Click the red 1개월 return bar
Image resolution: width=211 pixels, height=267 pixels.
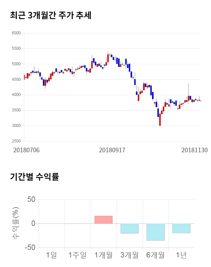click(104, 220)
